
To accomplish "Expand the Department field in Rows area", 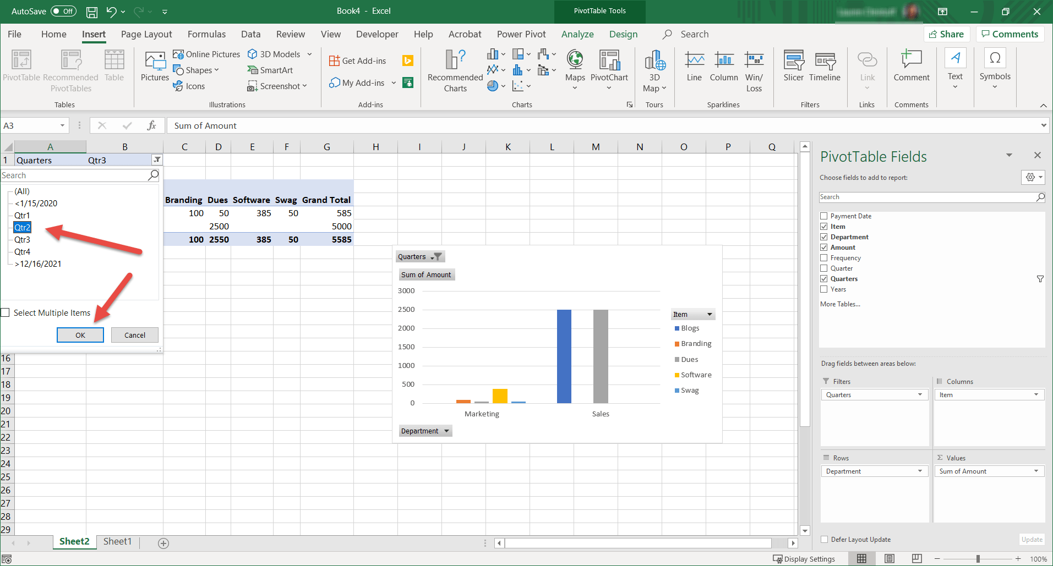I will [x=920, y=471].
